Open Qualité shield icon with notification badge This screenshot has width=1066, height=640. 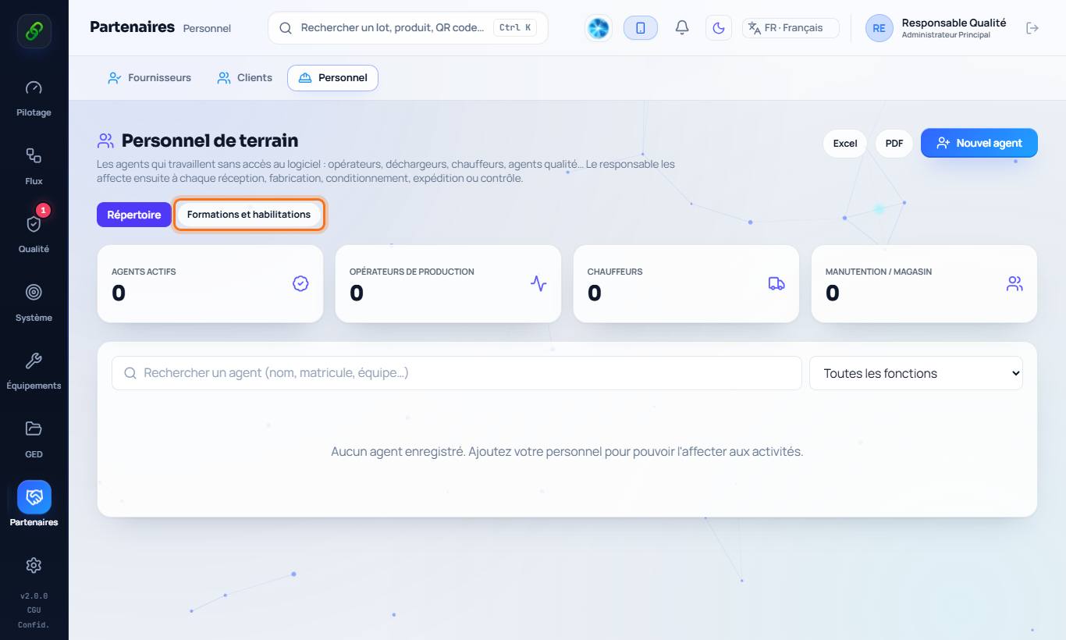tap(34, 224)
